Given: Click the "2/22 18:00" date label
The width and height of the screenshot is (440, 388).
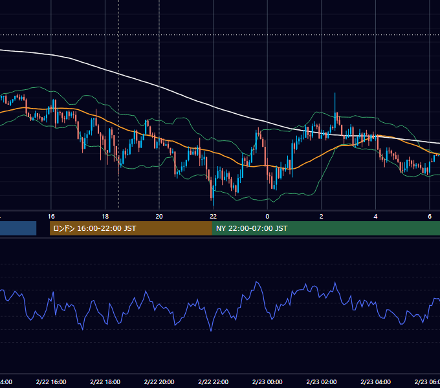Looking at the screenshot, I should (105, 382).
